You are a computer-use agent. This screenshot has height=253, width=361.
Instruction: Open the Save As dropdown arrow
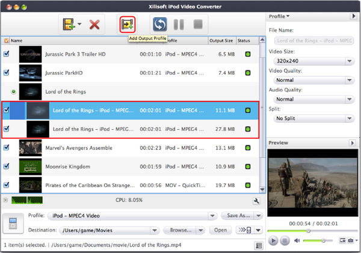tap(259, 216)
